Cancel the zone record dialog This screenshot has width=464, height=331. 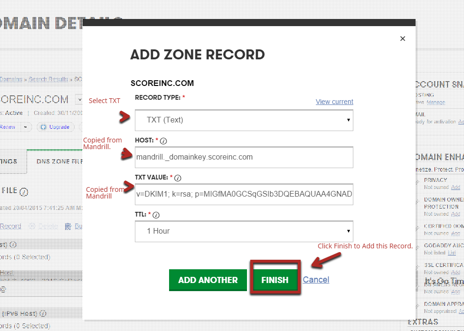point(316,280)
